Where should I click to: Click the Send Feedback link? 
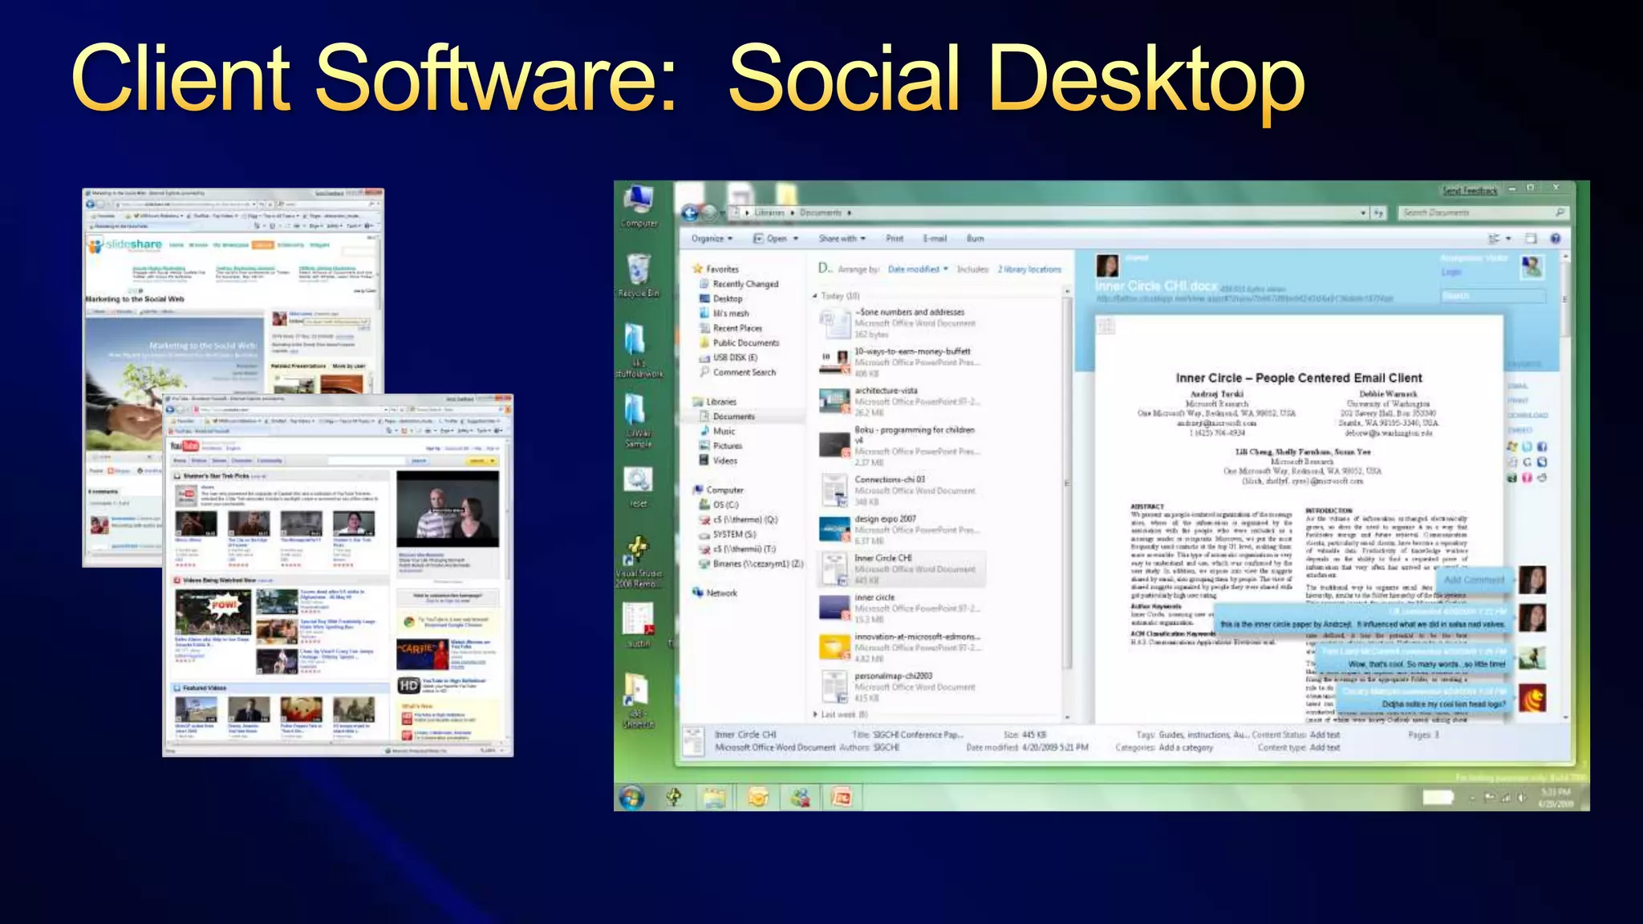(1469, 191)
